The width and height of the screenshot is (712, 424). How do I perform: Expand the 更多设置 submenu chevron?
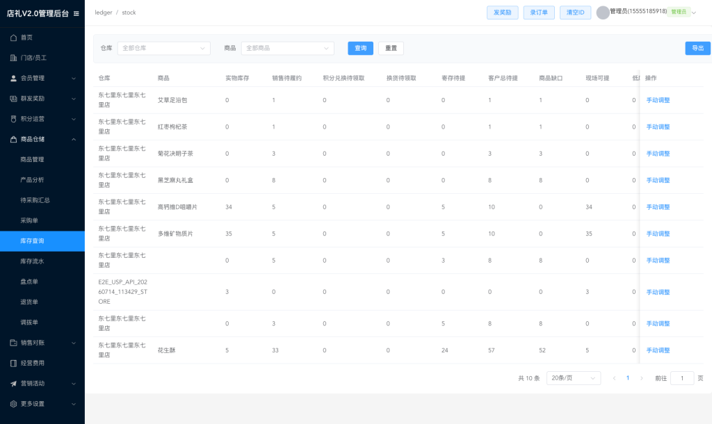pyautogui.click(x=74, y=404)
